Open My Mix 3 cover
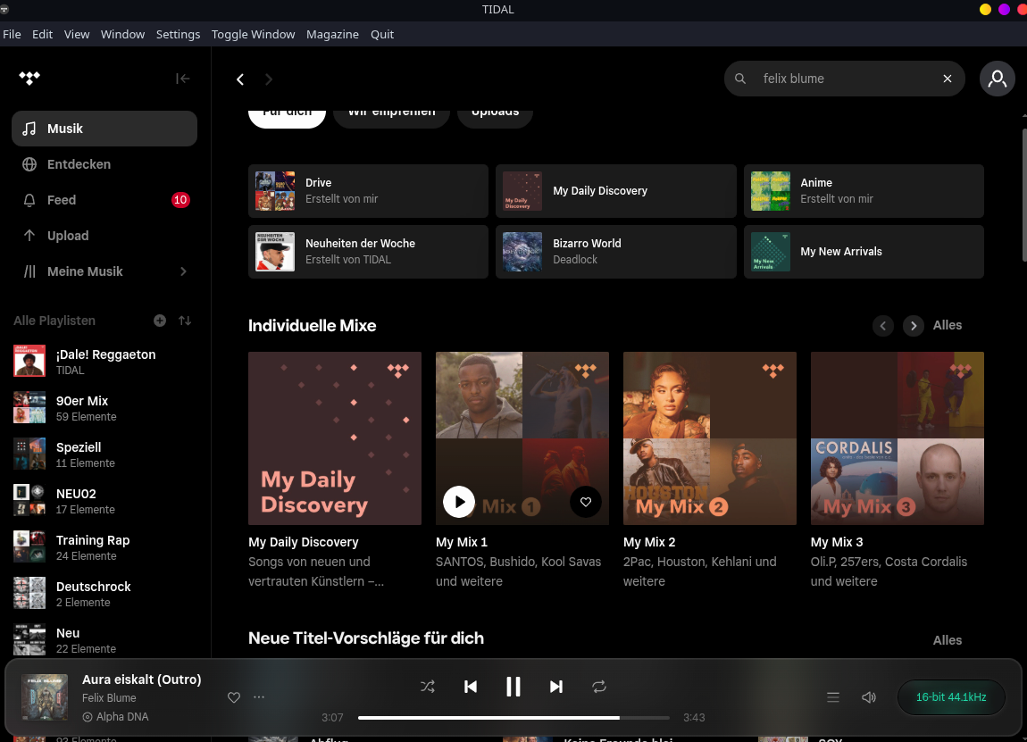1027x742 pixels. 897,438
